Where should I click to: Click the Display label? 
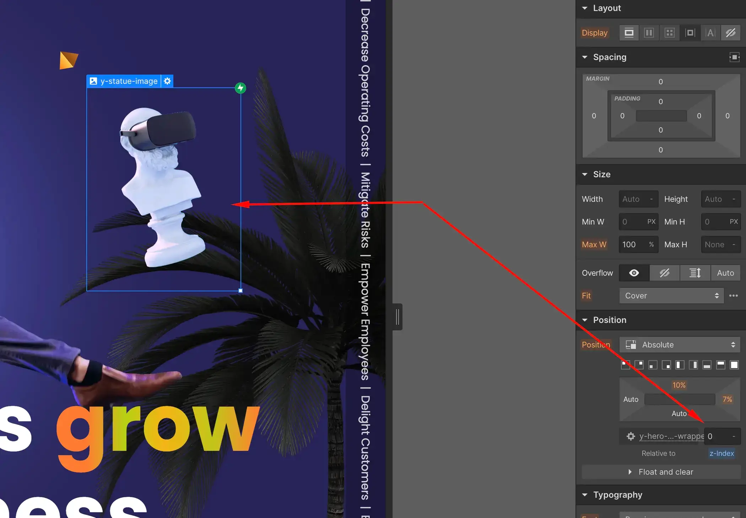coord(595,33)
